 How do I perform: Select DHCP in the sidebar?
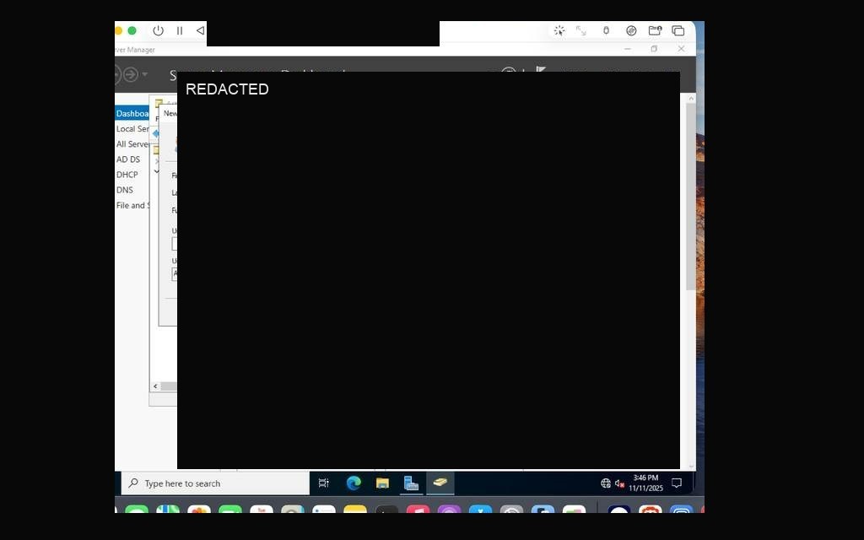click(127, 174)
